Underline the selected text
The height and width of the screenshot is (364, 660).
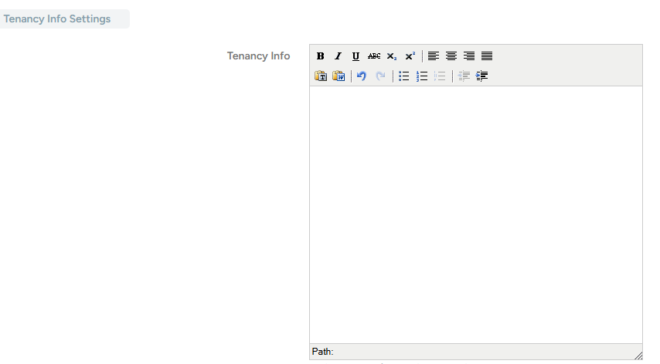pos(356,56)
